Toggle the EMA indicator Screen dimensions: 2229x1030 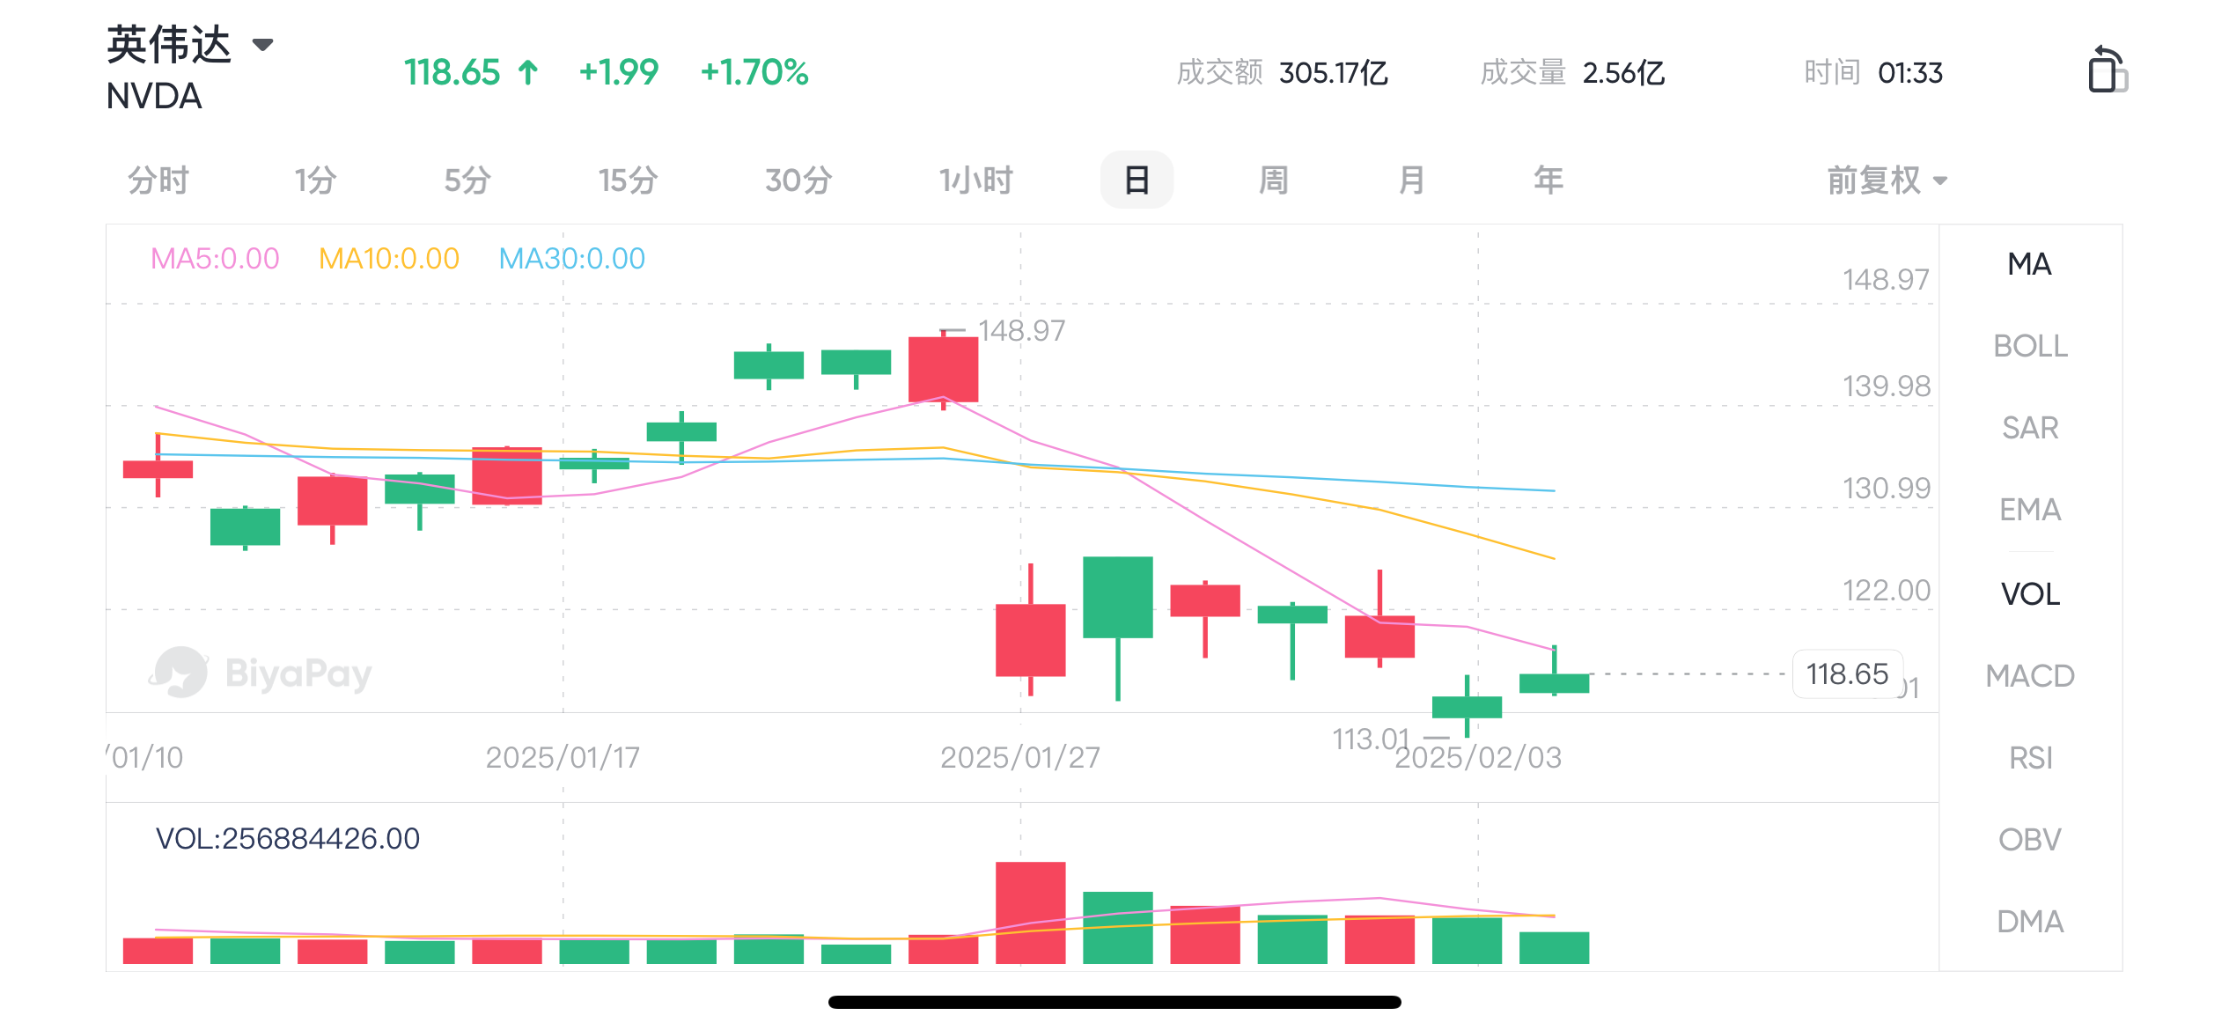(2030, 510)
